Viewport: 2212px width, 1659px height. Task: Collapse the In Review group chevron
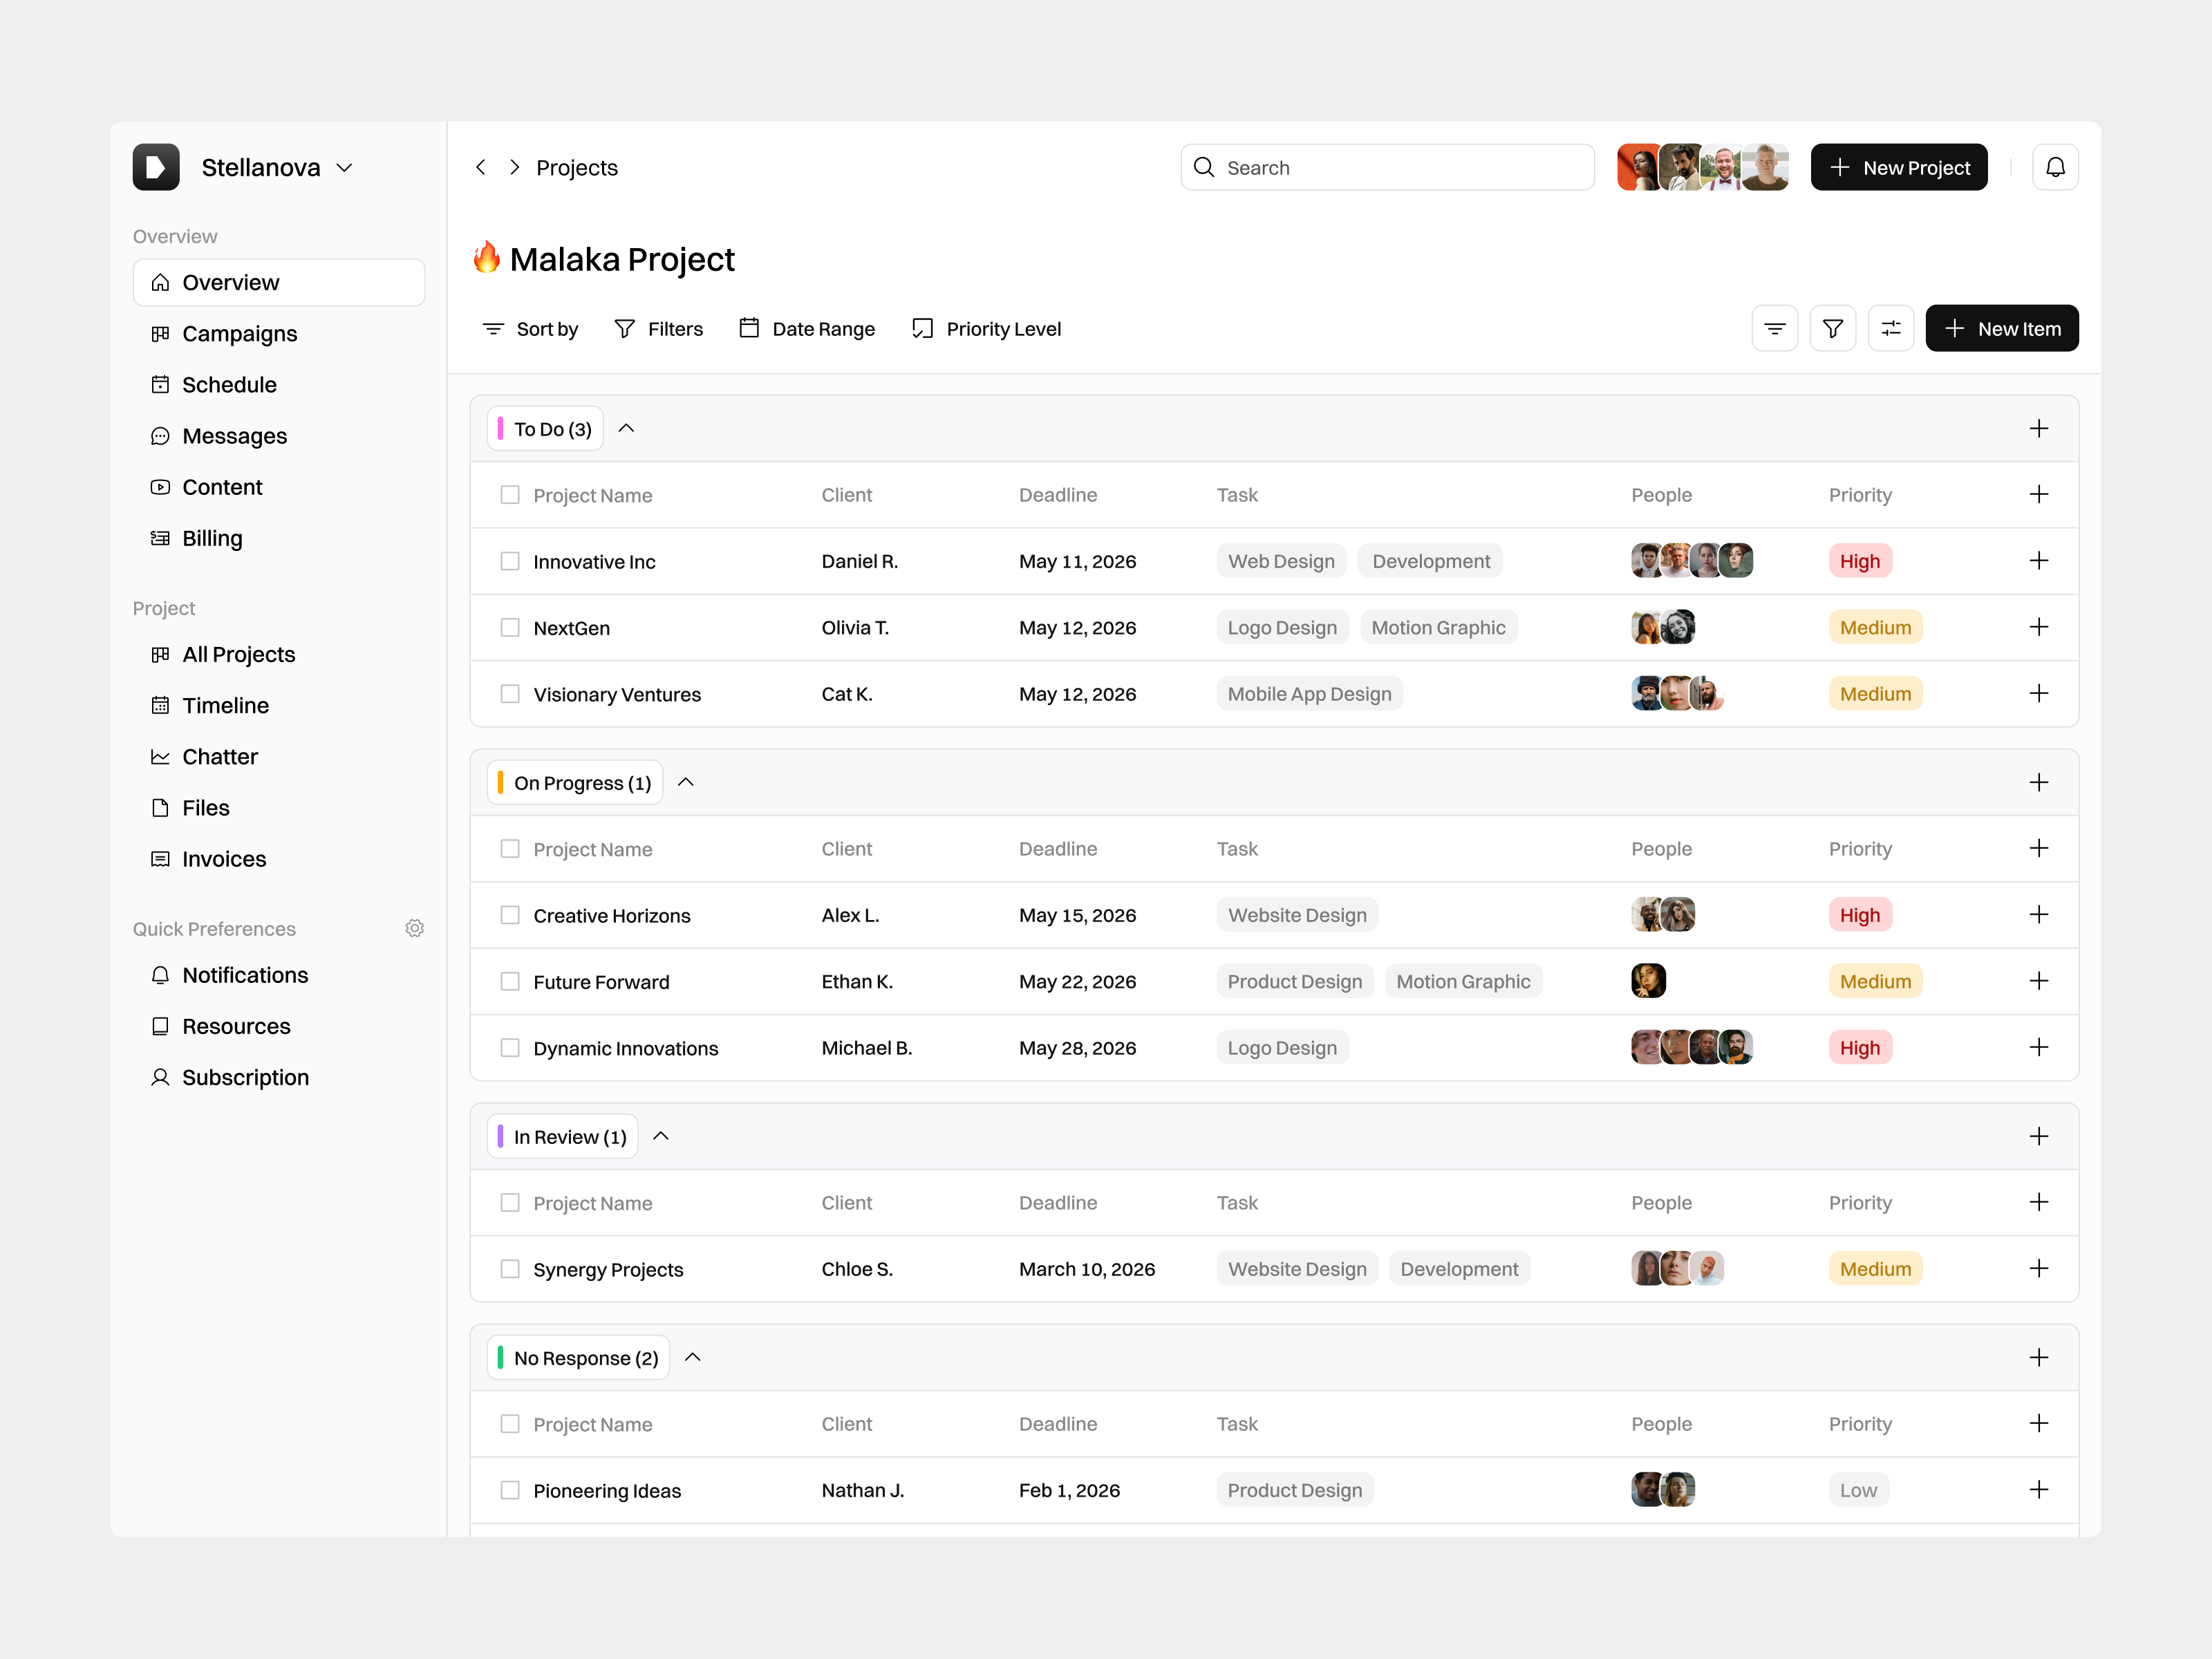661,1136
